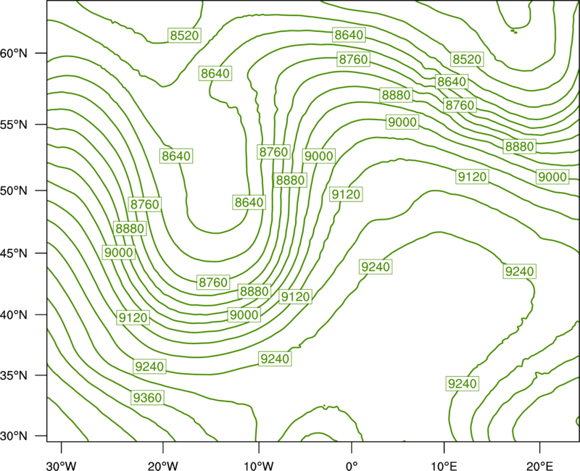
Task: Click the 9240 contour label just above 9360
Action: pos(149,367)
